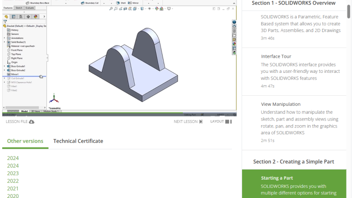352x198 pixels.
Task: Expand M10 Clearance Hole1 feature
Action: tap(4, 82)
